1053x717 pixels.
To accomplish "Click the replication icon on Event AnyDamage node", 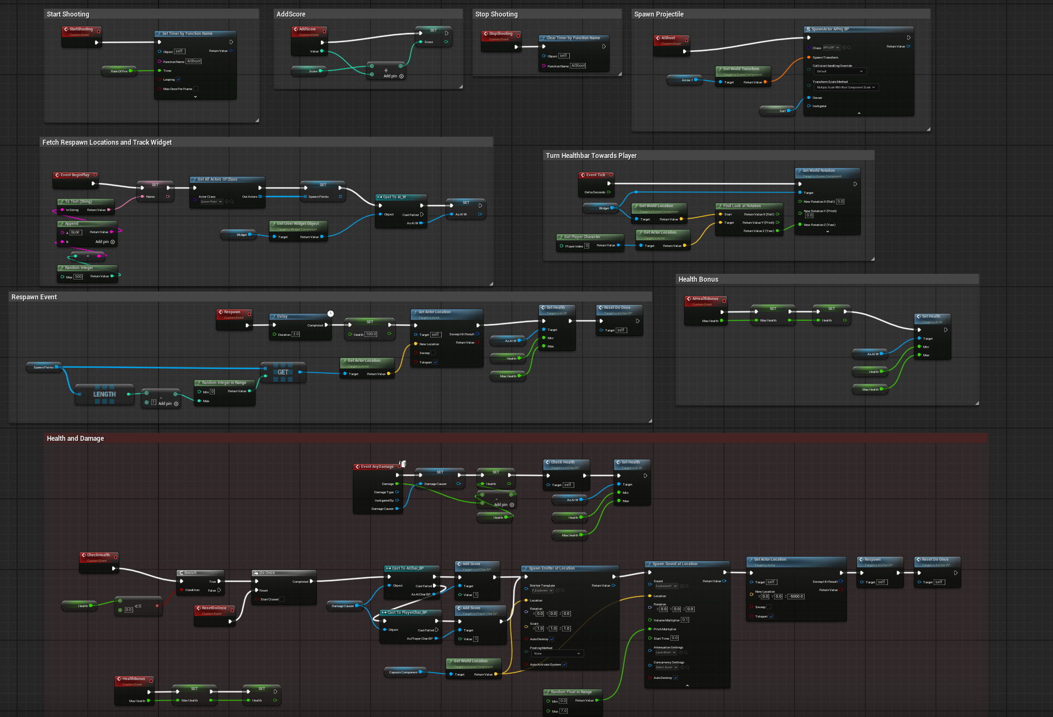I will [403, 464].
